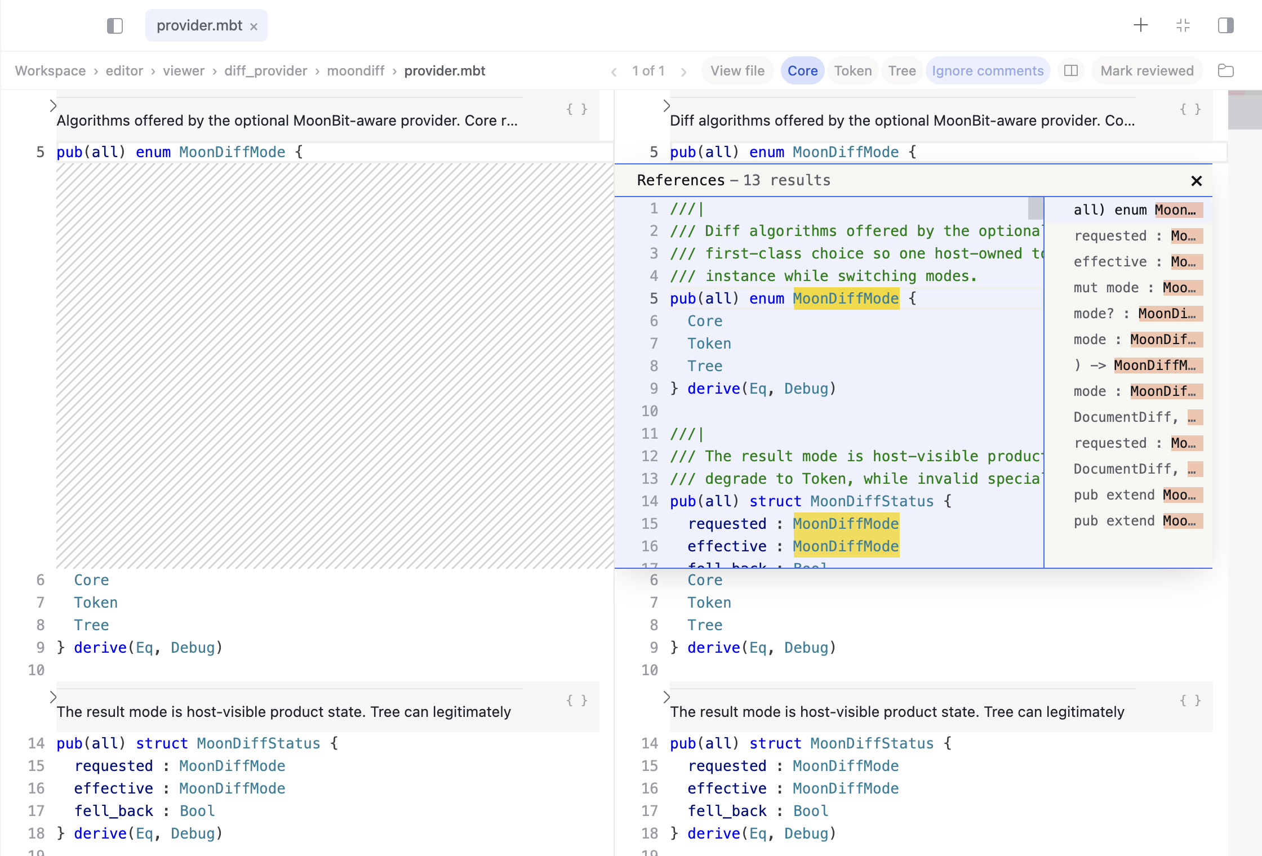The width and height of the screenshot is (1262, 856).
Task: Expand left pane result mode doc comment
Action: click(53, 697)
